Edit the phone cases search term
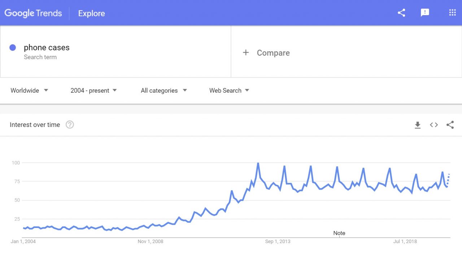 (x=47, y=48)
